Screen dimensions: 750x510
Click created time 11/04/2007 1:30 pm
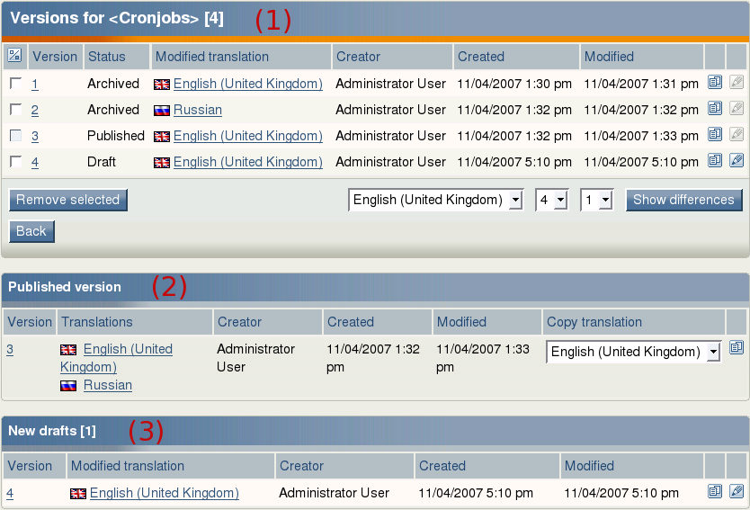tap(514, 84)
